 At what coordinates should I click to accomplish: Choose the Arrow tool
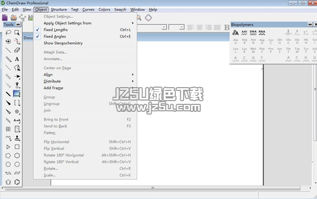[x=17, y=76]
